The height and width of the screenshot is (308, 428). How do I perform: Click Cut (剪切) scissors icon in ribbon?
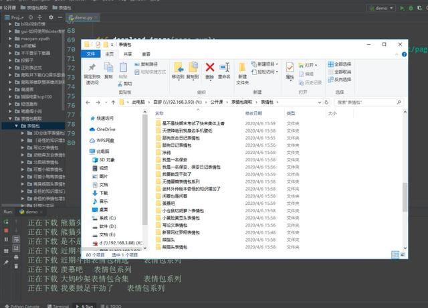pyautogui.click(x=125, y=84)
